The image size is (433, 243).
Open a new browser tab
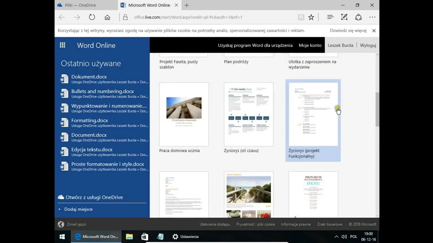pyautogui.click(x=187, y=5)
